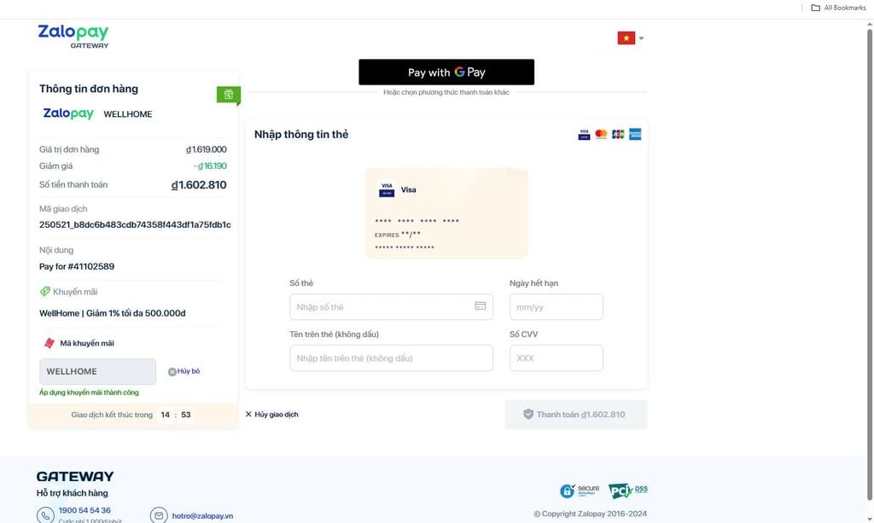Click the X icon beside Hủy giao dịch
Image resolution: width=874 pixels, height=523 pixels.
(248, 415)
